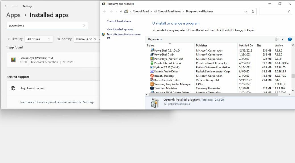Click the Samsung Easy Printer Manager icon
The image size is (295, 163).
tap(152, 84)
